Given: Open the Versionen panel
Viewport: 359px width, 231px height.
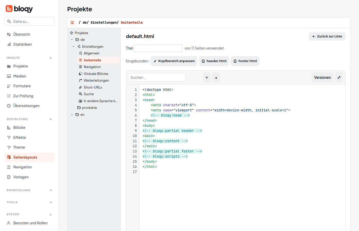Looking at the screenshot, I should (323, 78).
